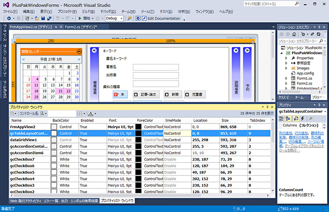Expand the 参照設定 node

[x=286, y=63]
